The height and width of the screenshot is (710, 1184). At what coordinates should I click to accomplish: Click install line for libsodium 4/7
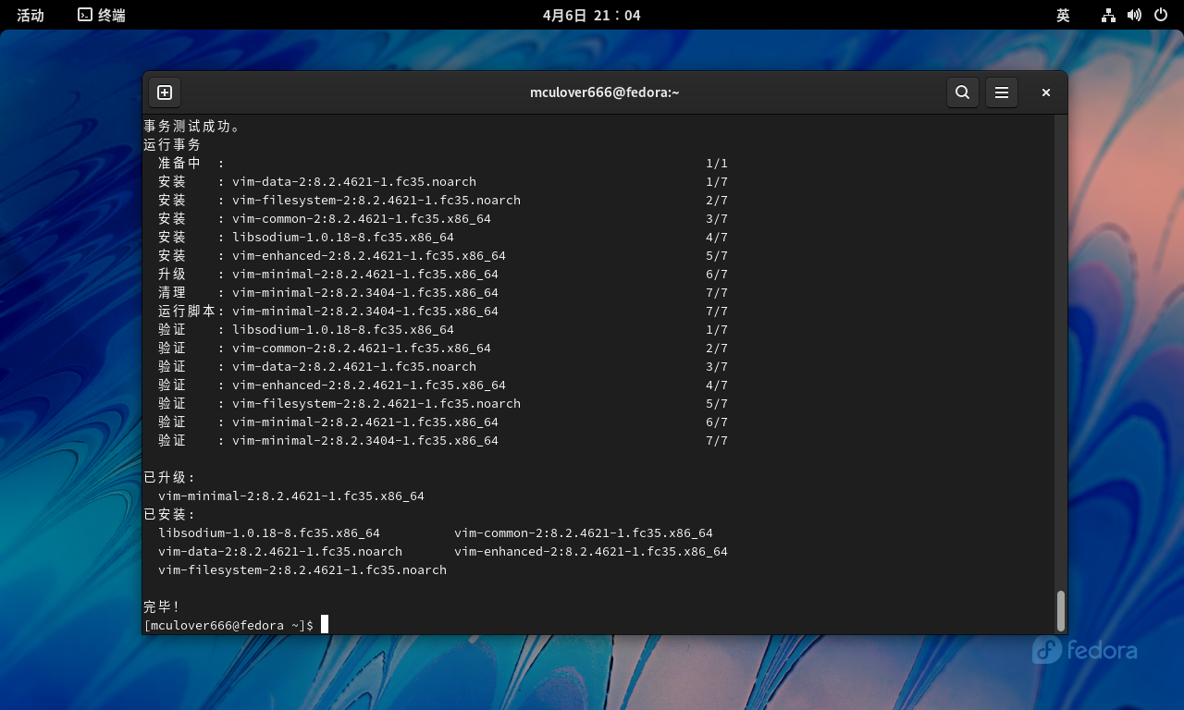click(x=443, y=237)
